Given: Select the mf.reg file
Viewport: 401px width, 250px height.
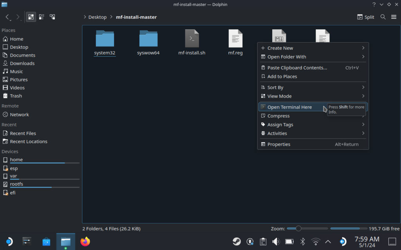Looking at the screenshot, I should [235, 43].
